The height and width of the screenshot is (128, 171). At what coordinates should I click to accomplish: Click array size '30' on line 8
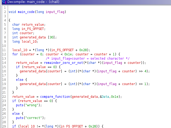pos(51,37)
